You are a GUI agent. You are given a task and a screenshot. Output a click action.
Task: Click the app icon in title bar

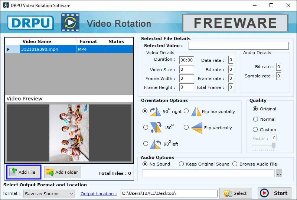point(6,5)
